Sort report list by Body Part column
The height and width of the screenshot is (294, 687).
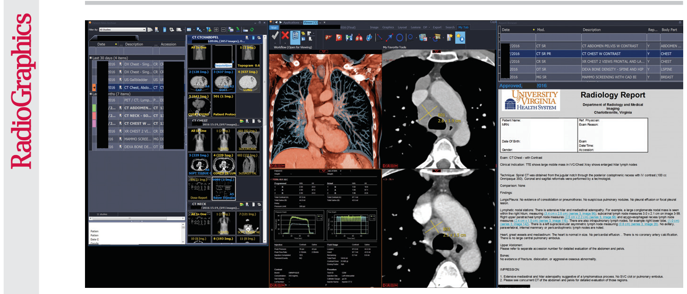coord(670,30)
